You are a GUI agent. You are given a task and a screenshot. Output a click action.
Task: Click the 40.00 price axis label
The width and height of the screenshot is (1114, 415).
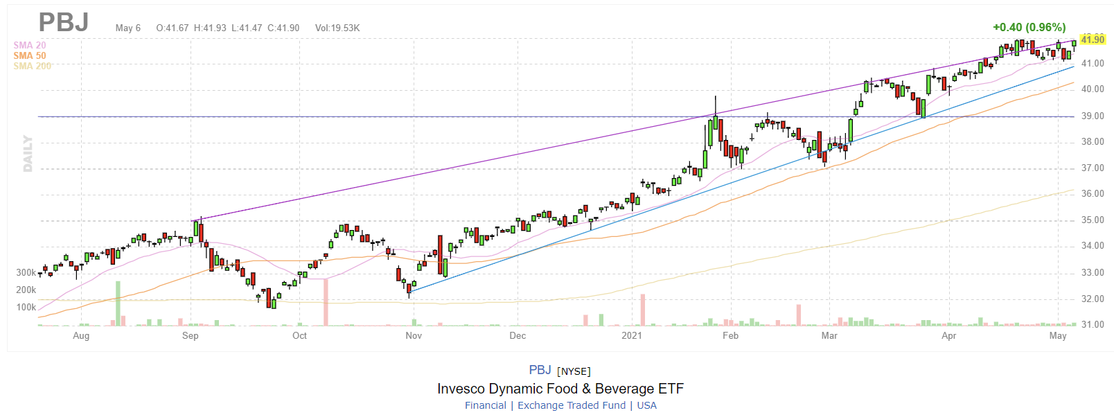(1093, 89)
